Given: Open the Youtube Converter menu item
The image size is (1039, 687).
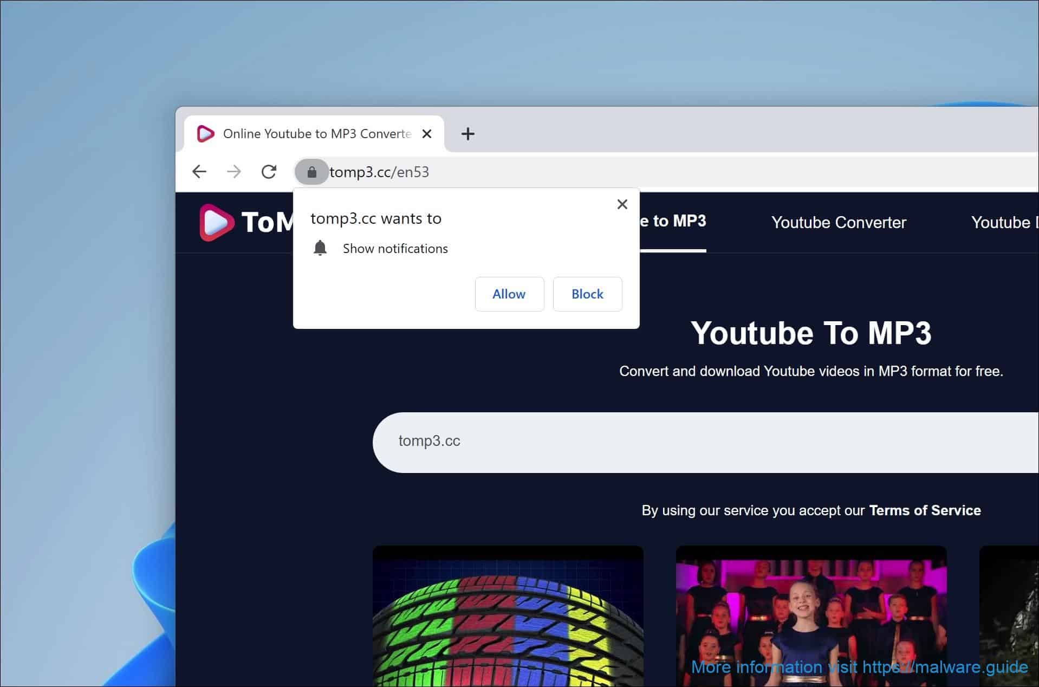Looking at the screenshot, I should (839, 222).
